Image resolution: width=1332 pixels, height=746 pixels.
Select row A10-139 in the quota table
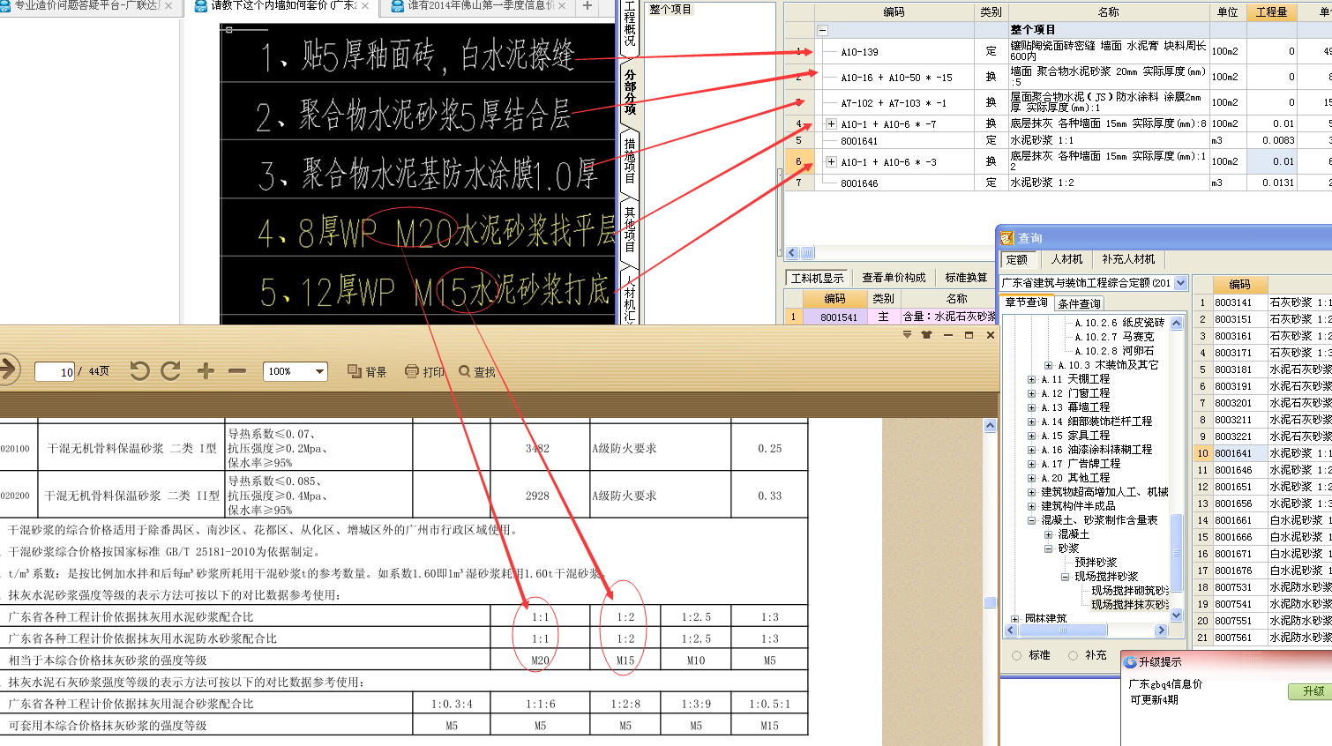tap(1059, 51)
